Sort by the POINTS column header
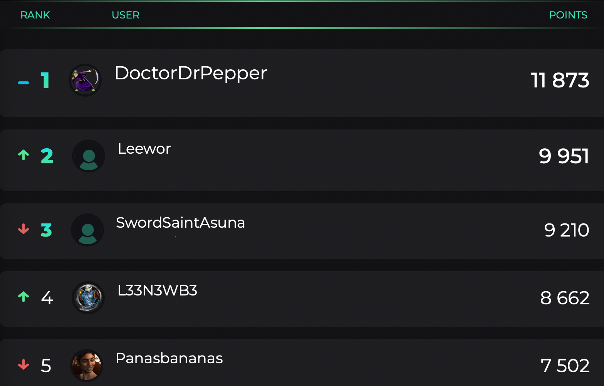Image resolution: width=604 pixels, height=386 pixels. 568,15
